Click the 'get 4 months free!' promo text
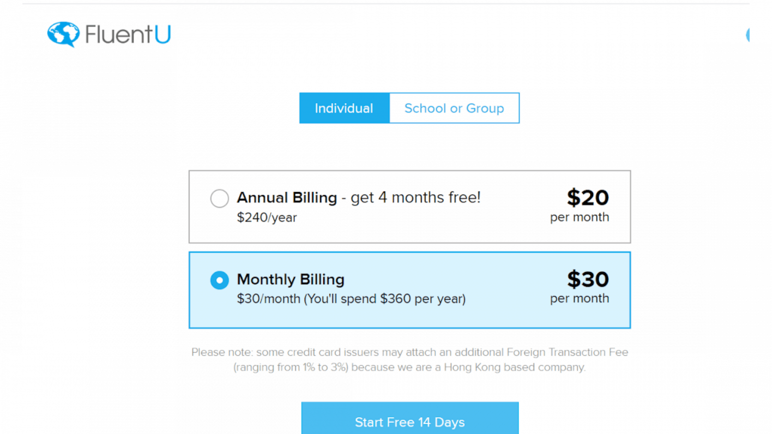The image size is (772, 434). click(x=416, y=197)
